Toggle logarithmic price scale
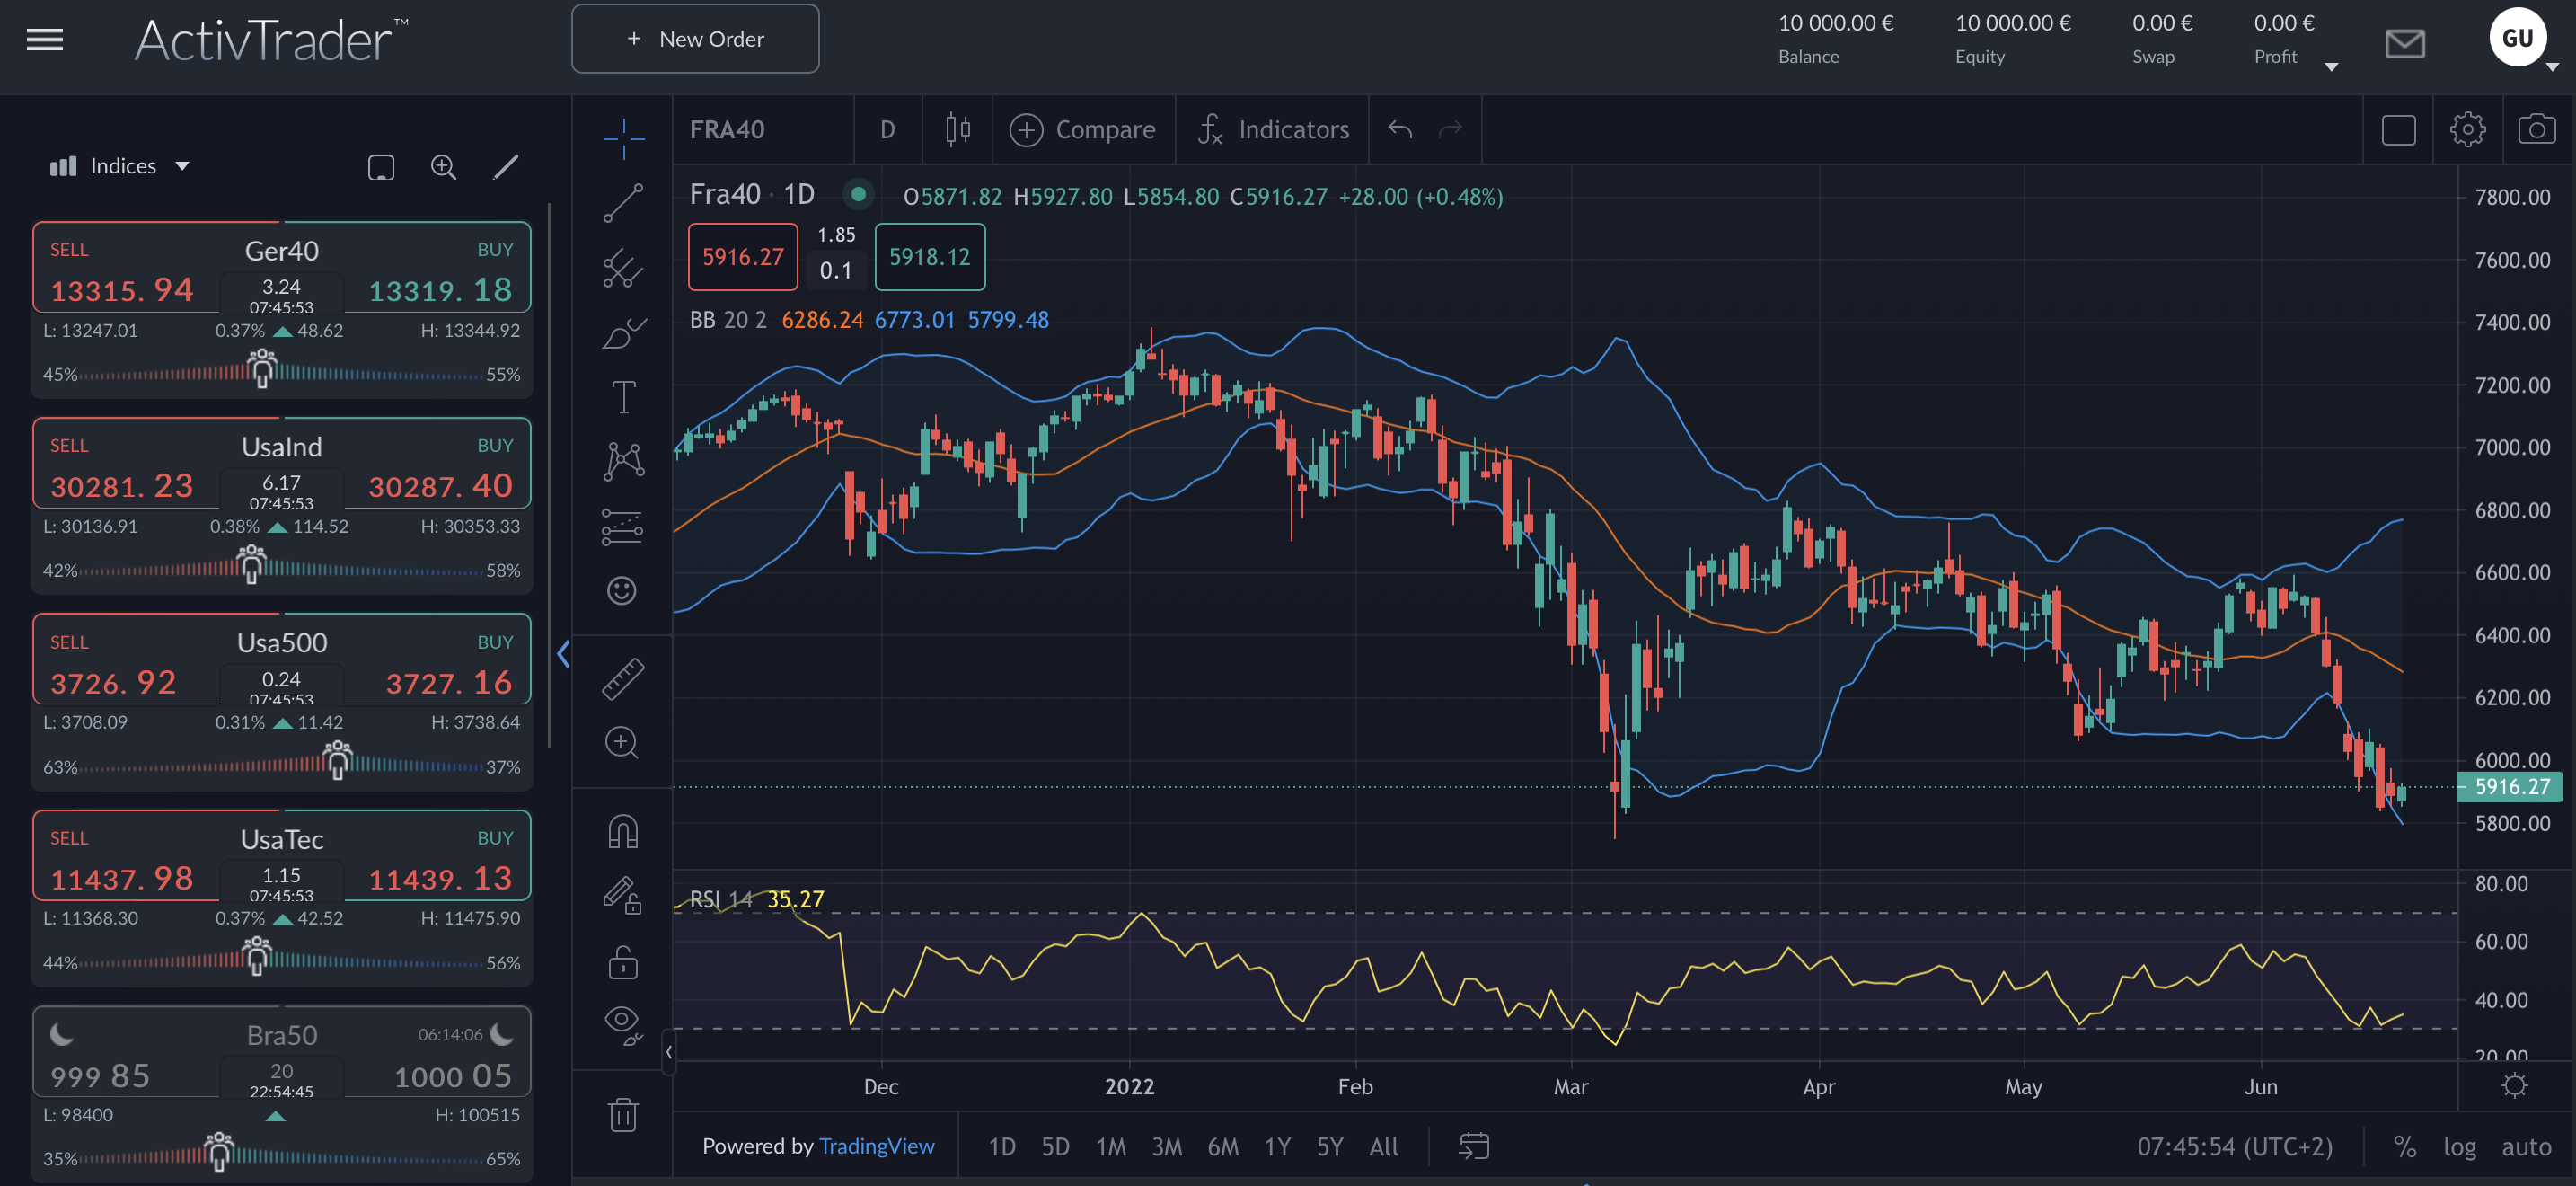 click(2459, 1146)
